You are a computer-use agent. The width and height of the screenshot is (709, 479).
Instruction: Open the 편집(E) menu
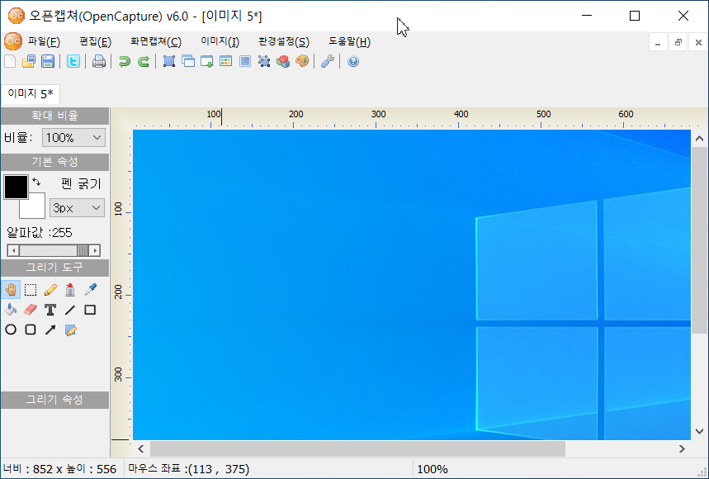coord(96,41)
